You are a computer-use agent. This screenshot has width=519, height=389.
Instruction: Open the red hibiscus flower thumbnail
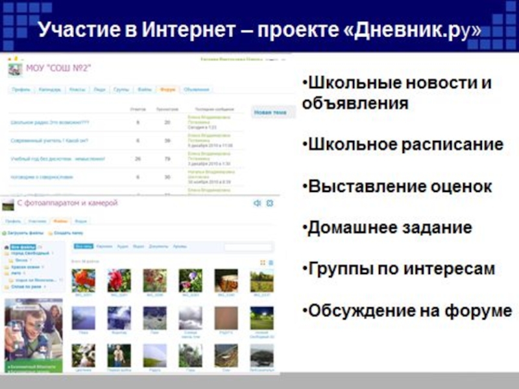[x=119, y=281]
